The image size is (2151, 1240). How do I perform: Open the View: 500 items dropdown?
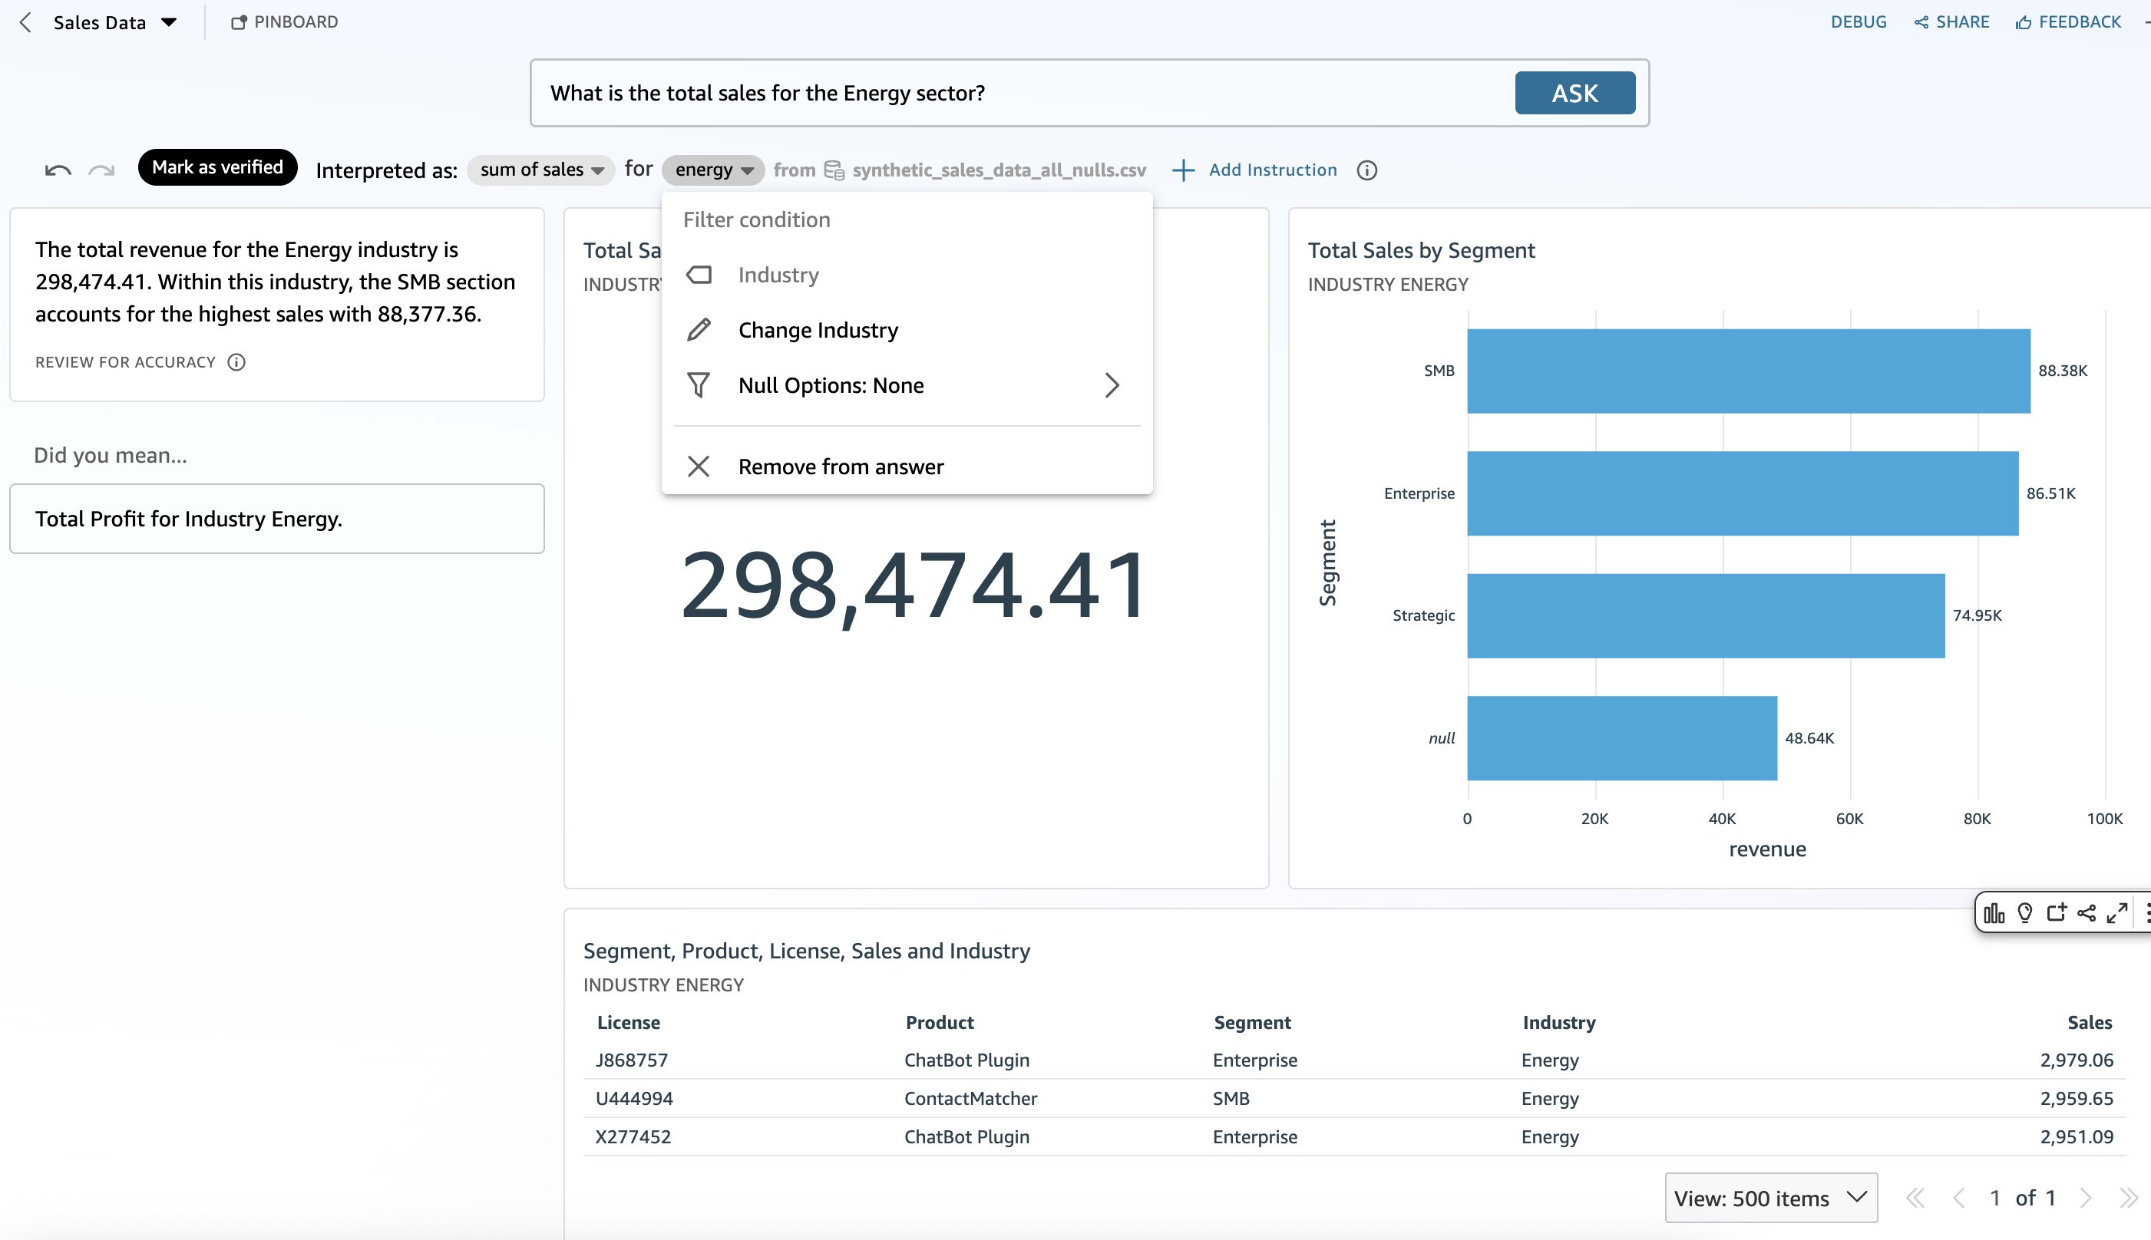coord(1770,1198)
